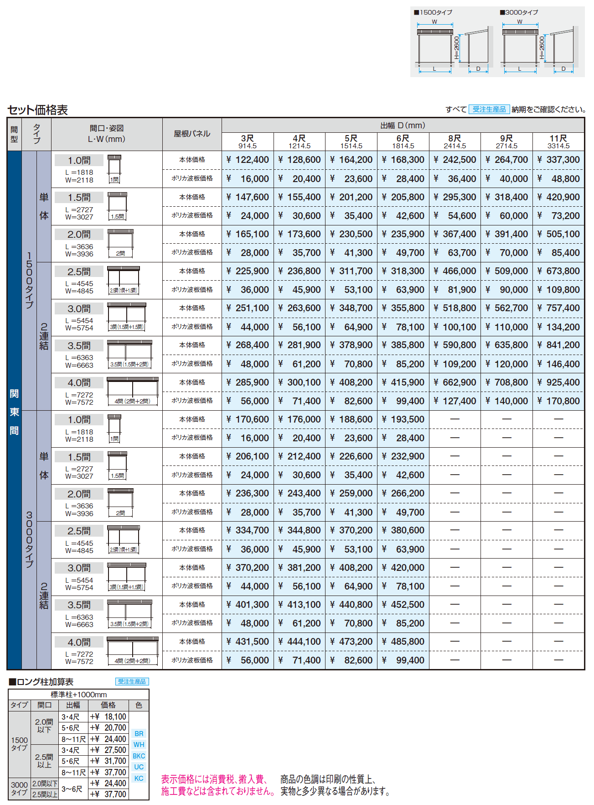Click the 1.0間 diagram in 1500タイプ section
This screenshot has width=594, height=805.
pyautogui.click(x=114, y=169)
